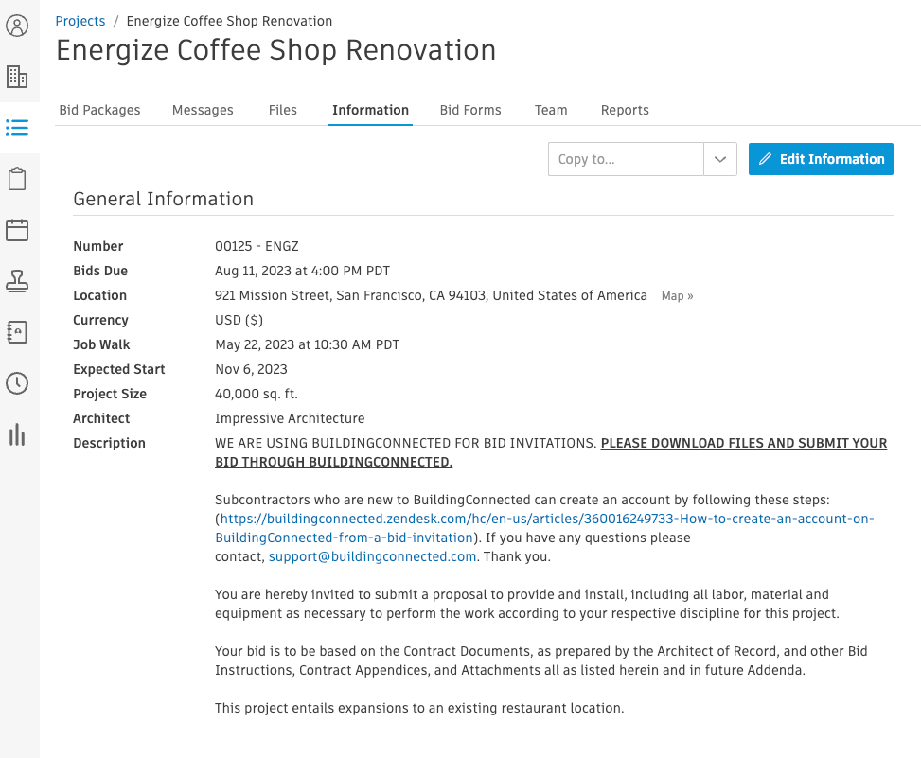
Task: Open the Map link beside location
Action: 677,296
